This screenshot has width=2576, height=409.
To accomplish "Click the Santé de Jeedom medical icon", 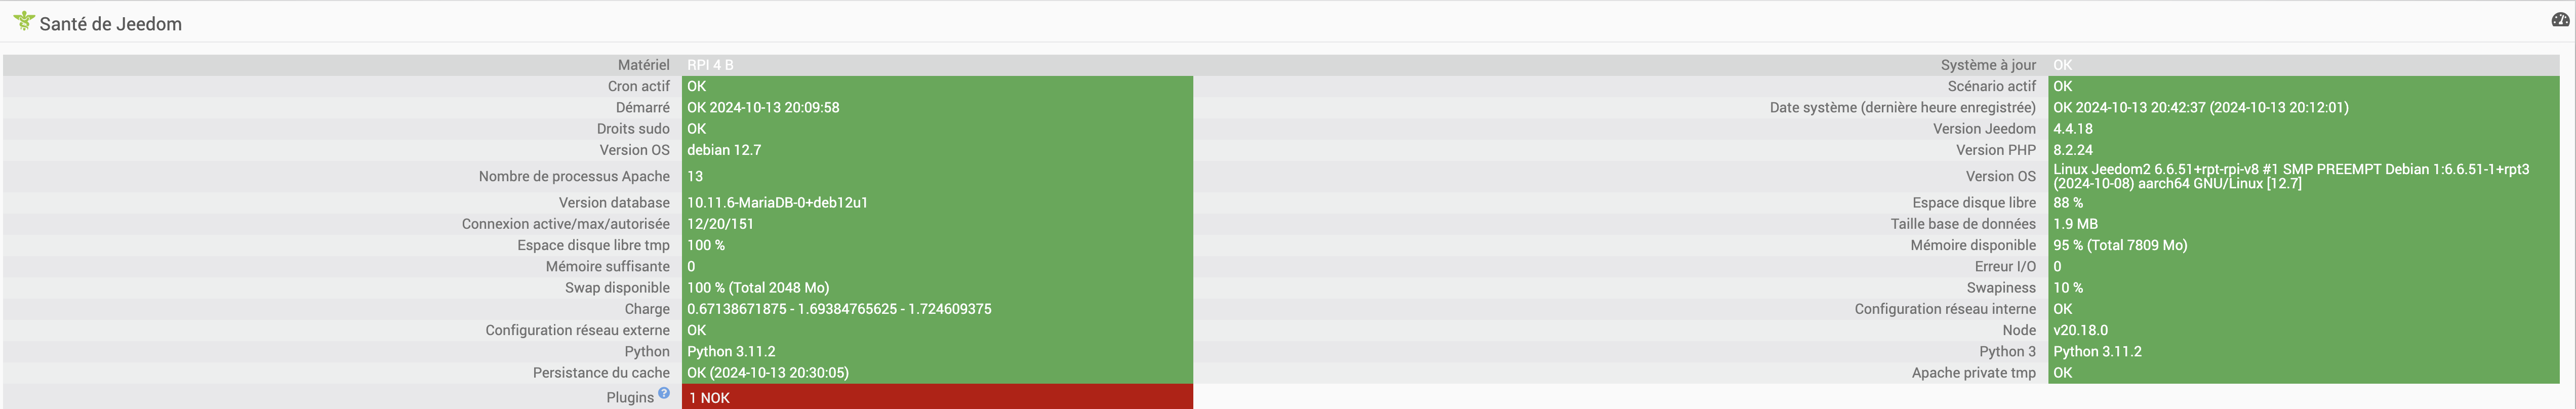I will pos(24,20).
